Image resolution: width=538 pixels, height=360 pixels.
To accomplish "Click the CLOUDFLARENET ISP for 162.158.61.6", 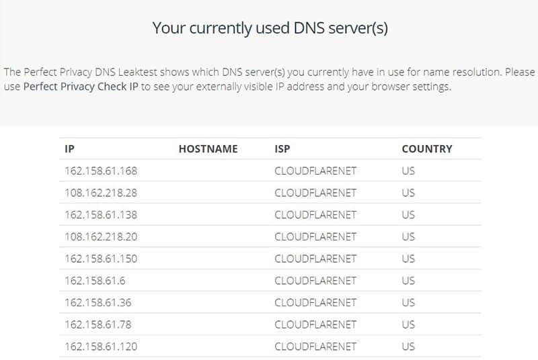I will tap(315, 281).
